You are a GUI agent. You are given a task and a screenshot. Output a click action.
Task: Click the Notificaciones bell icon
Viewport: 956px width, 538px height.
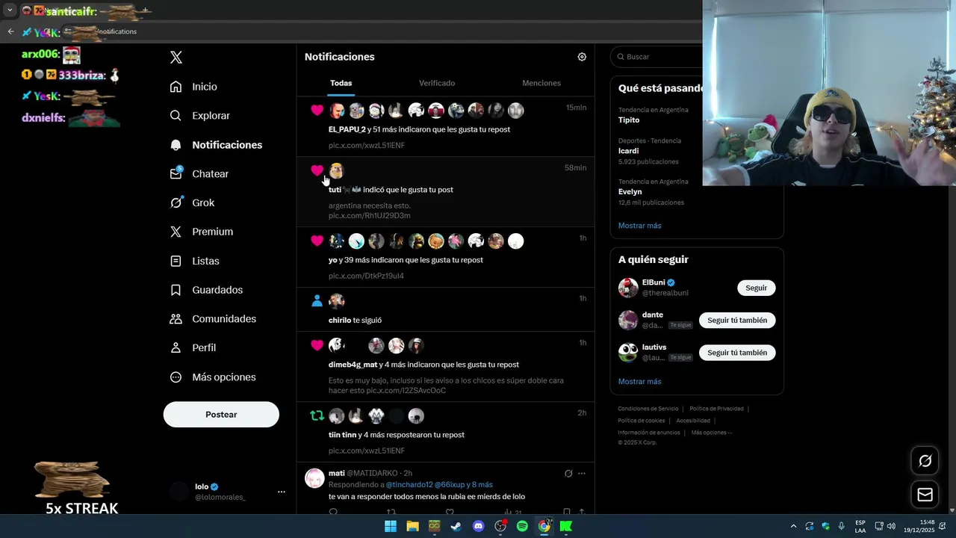pyautogui.click(x=176, y=145)
